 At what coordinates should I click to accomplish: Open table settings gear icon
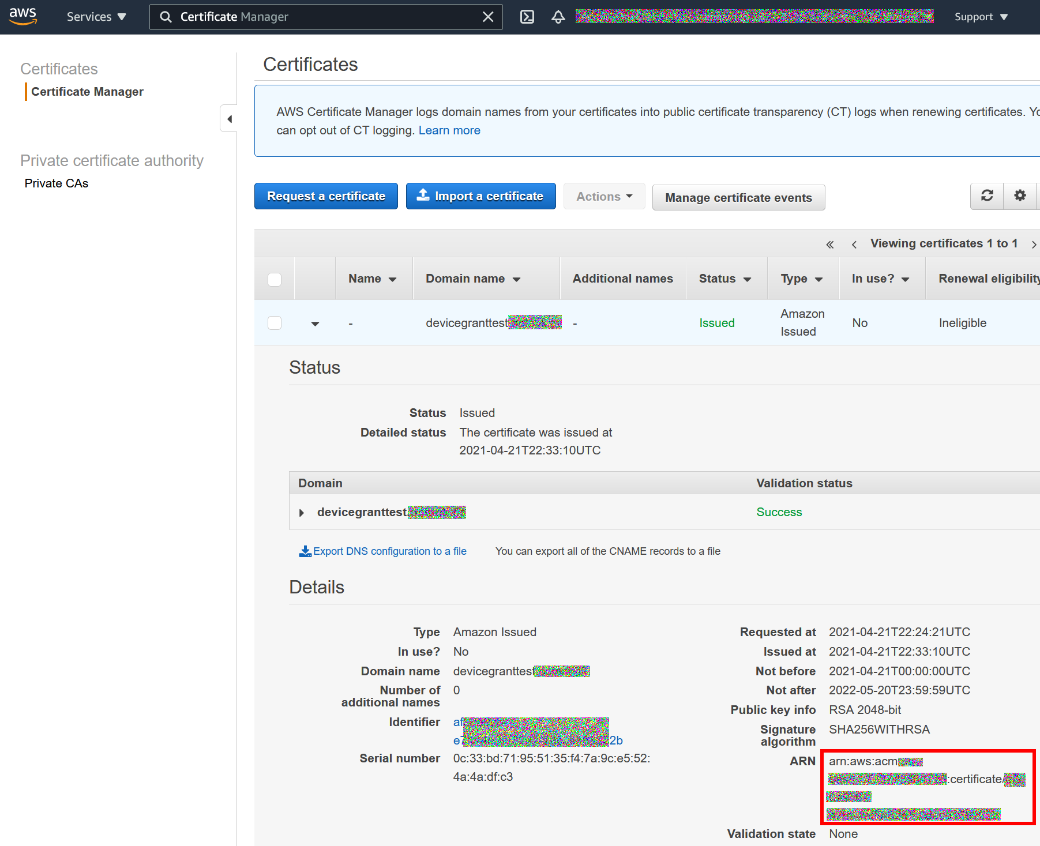[1020, 196]
